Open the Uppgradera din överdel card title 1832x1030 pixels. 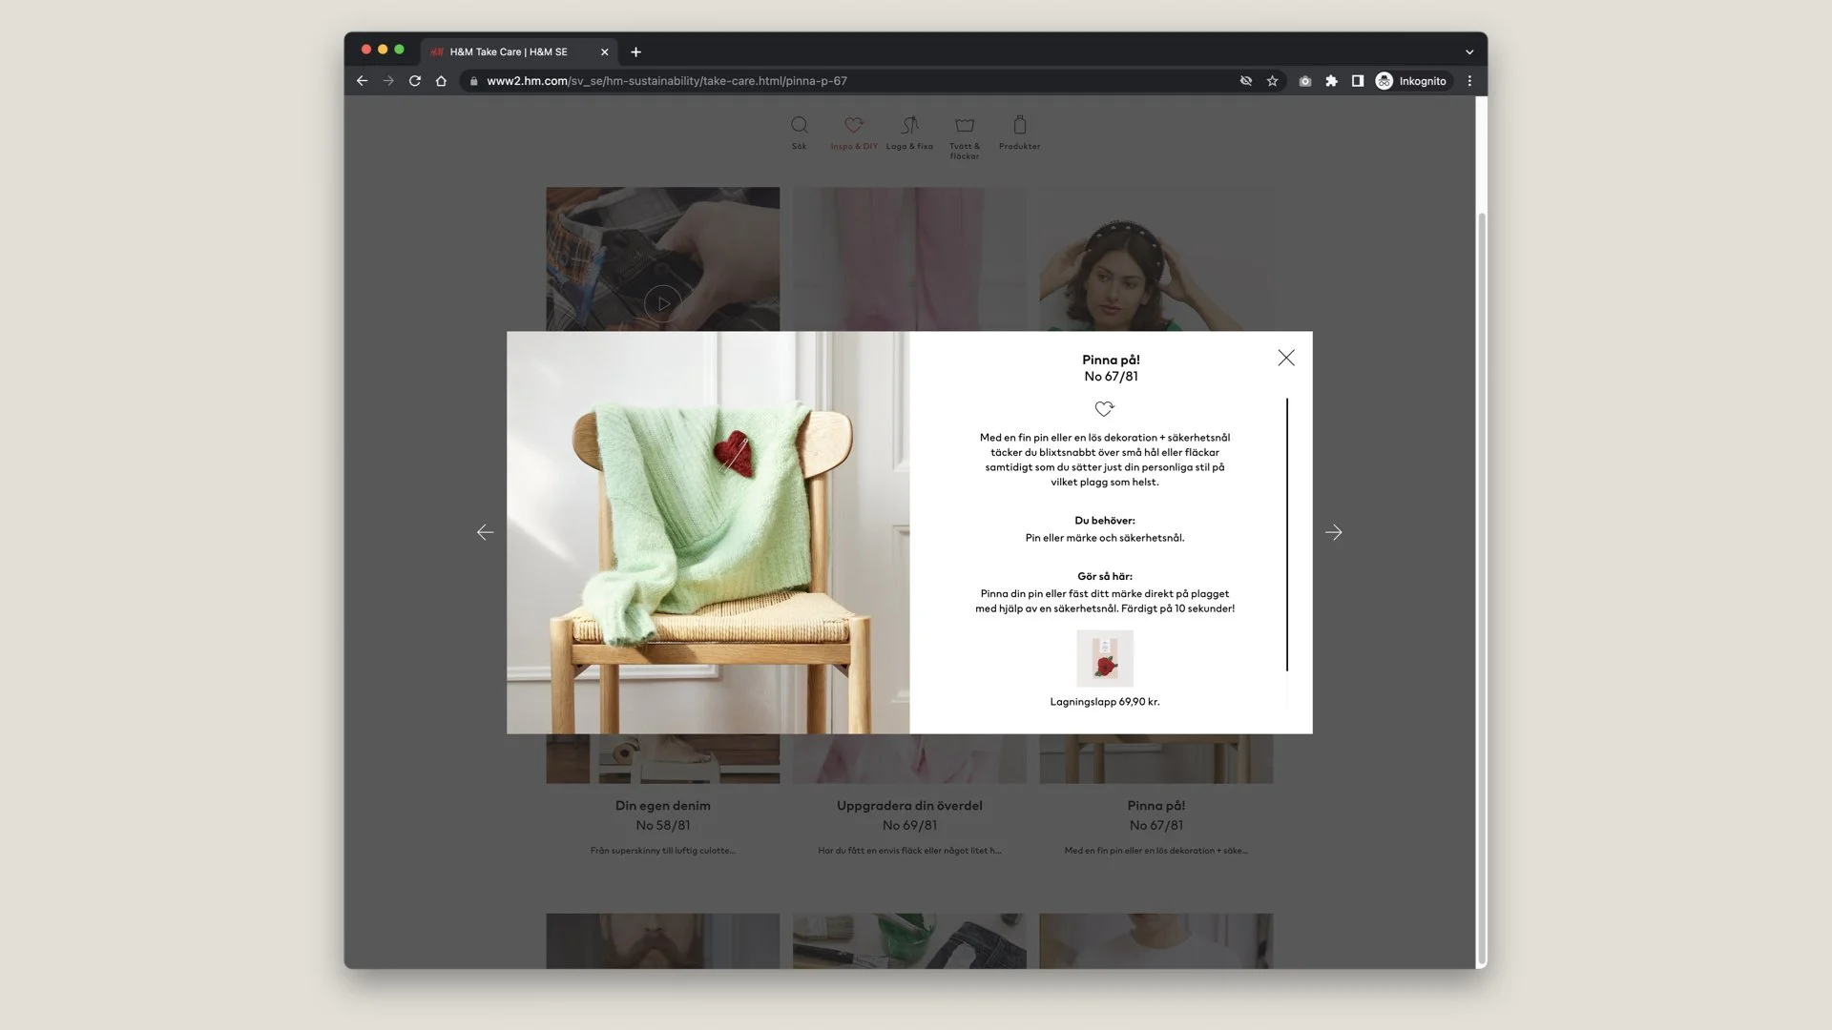909,806
